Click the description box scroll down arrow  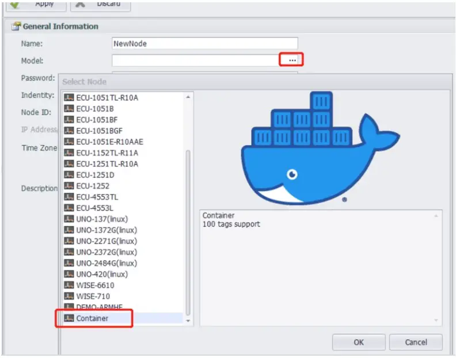coord(436,320)
